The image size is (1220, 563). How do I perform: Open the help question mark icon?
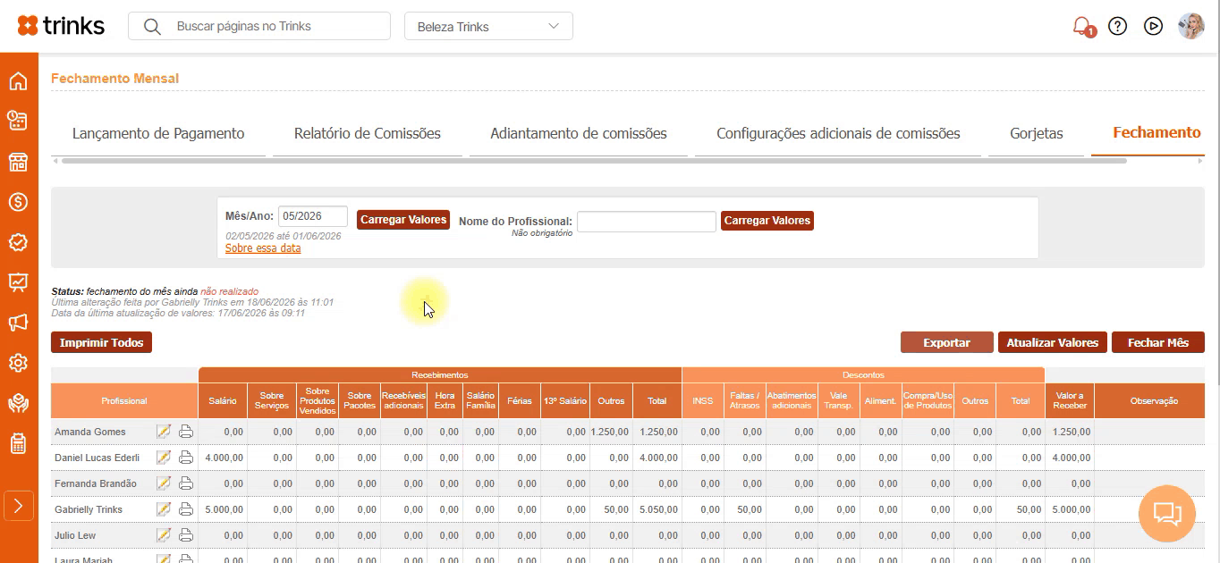click(1117, 26)
